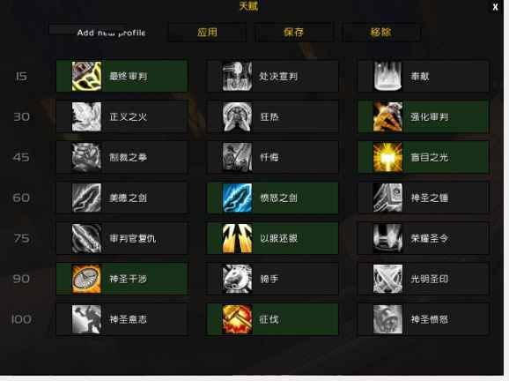
Task: Select the 处决宣判 talent icon
Action: click(237, 77)
